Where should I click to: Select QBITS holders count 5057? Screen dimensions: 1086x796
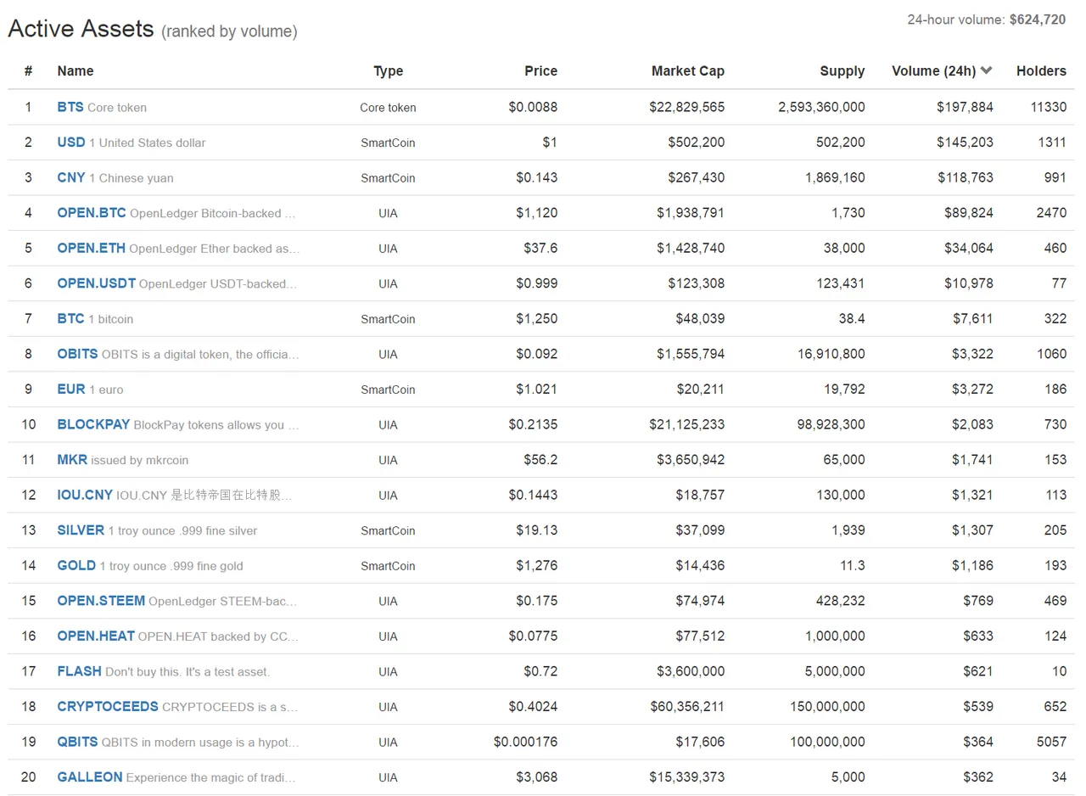click(x=1051, y=742)
